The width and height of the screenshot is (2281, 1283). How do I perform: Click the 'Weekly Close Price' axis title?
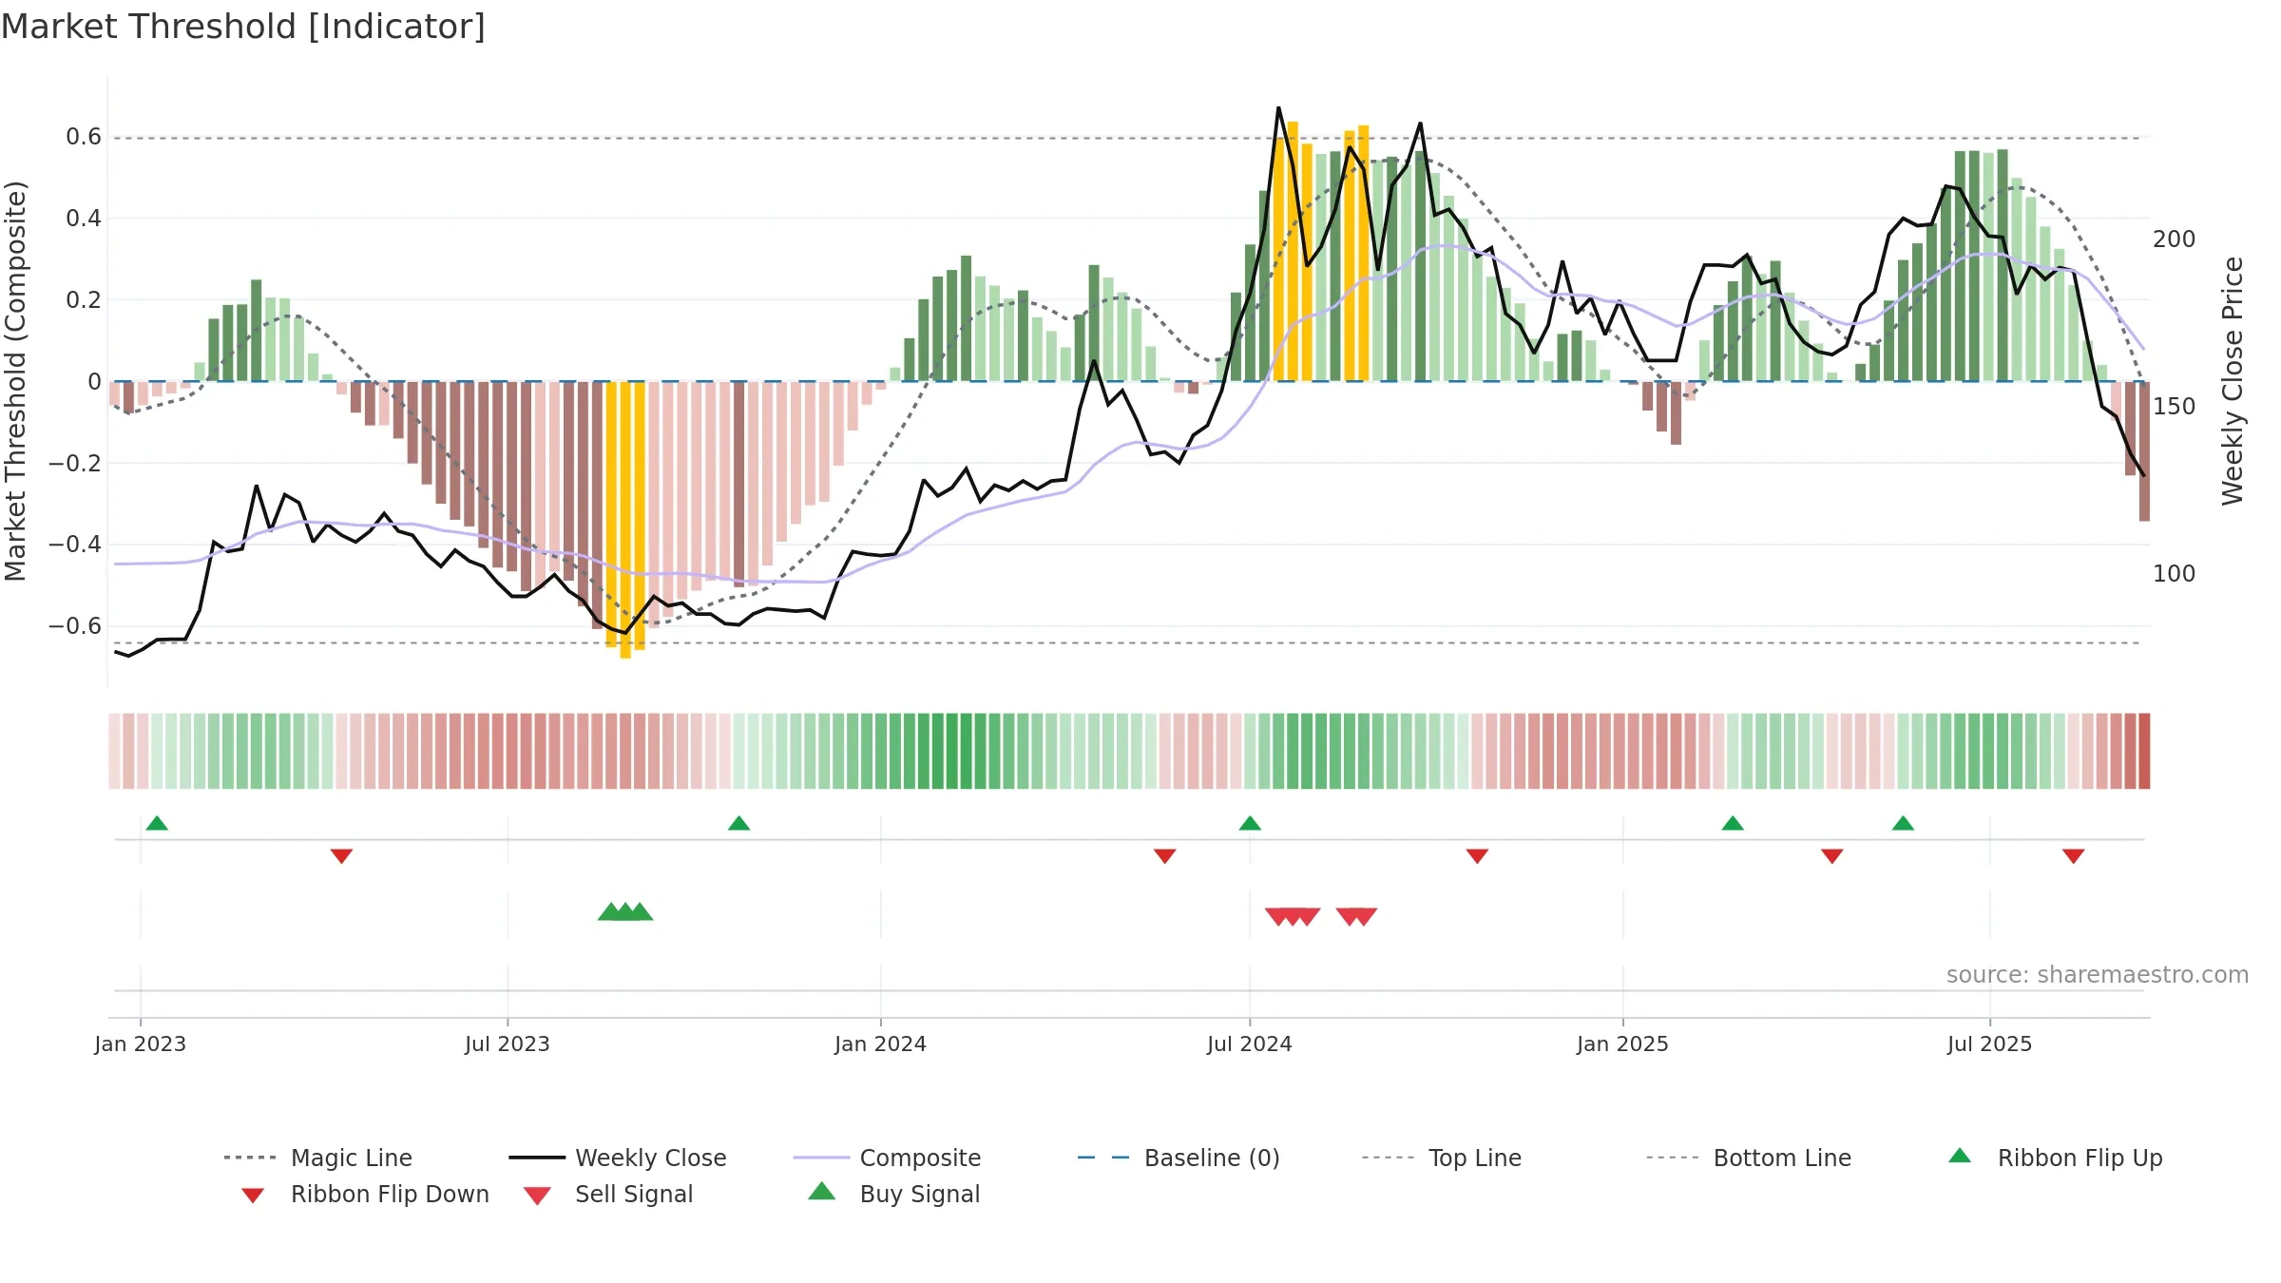(x=2233, y=381)
